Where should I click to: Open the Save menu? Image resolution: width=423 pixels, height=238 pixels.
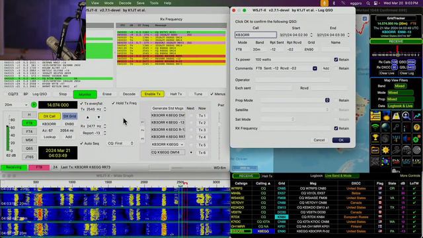tap(140, 3)
